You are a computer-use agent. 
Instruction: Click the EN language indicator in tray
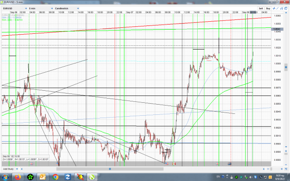[x=218, y=177]
